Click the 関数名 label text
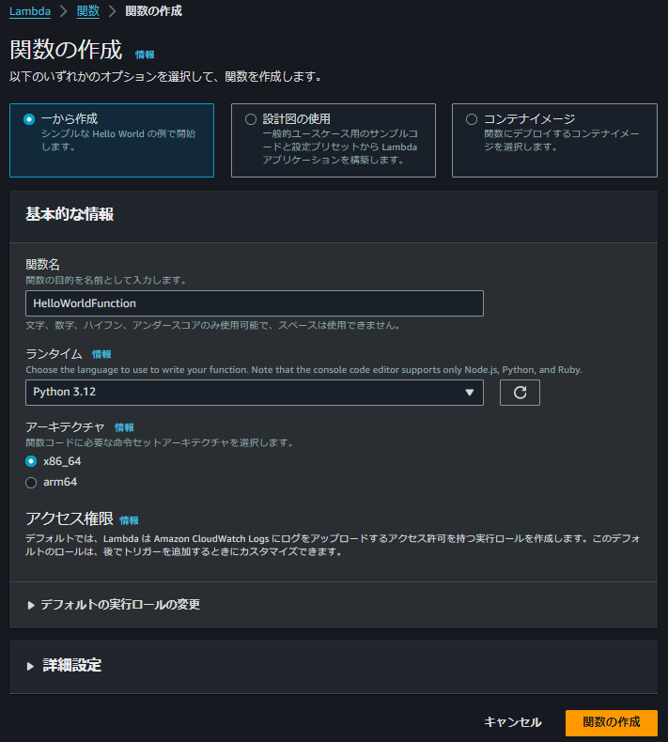Viewport: 668px width, 742px height. tap(42, 264)
